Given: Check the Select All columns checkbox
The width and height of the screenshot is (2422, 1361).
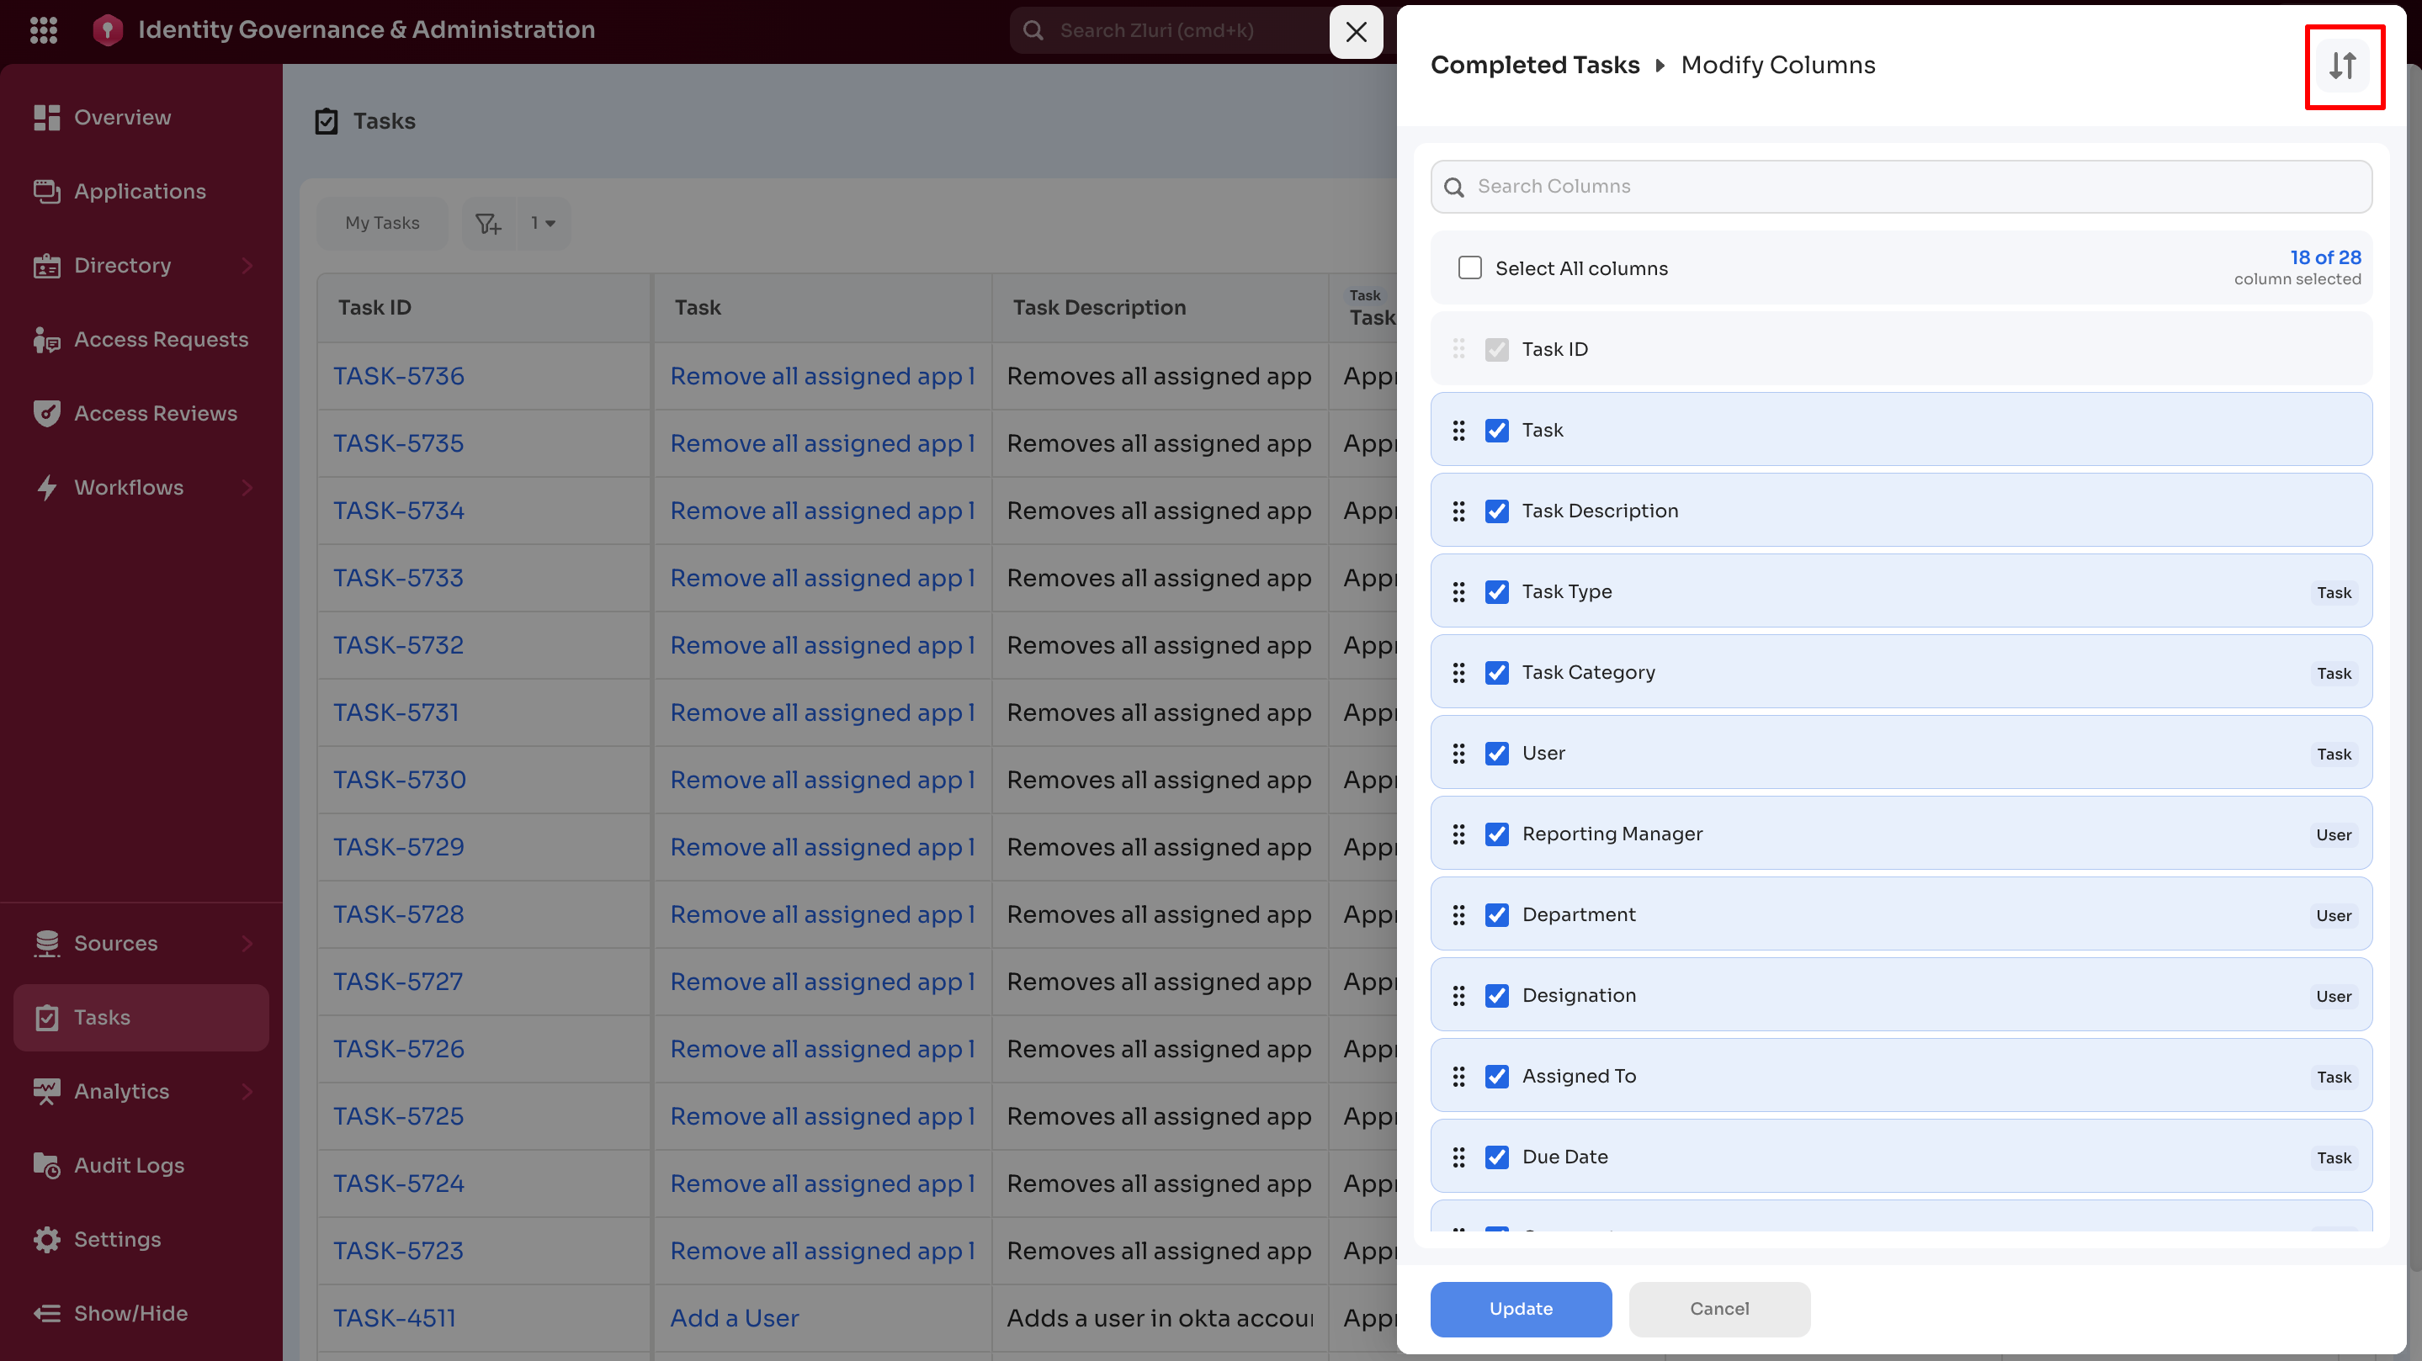Looking at the screenshot, I should coord(1469,267).
